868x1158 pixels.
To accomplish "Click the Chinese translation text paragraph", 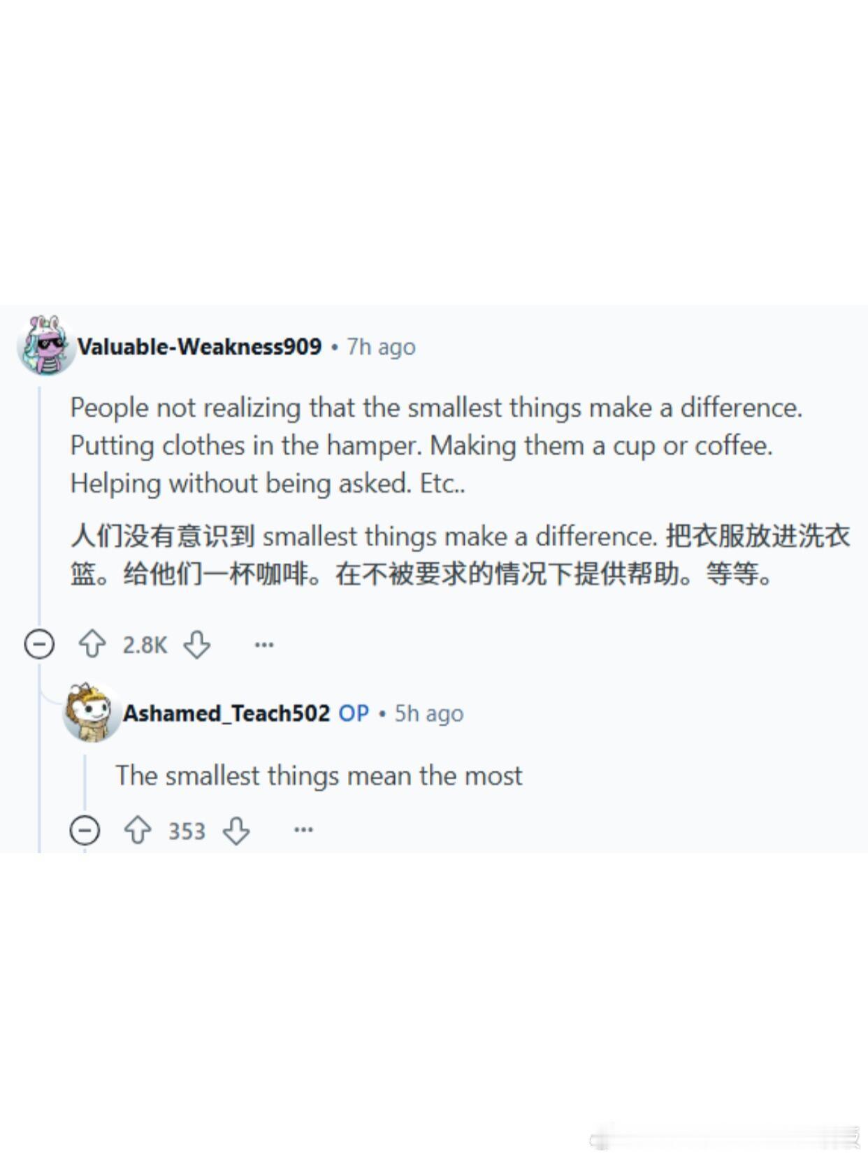I will coord(461,555).
